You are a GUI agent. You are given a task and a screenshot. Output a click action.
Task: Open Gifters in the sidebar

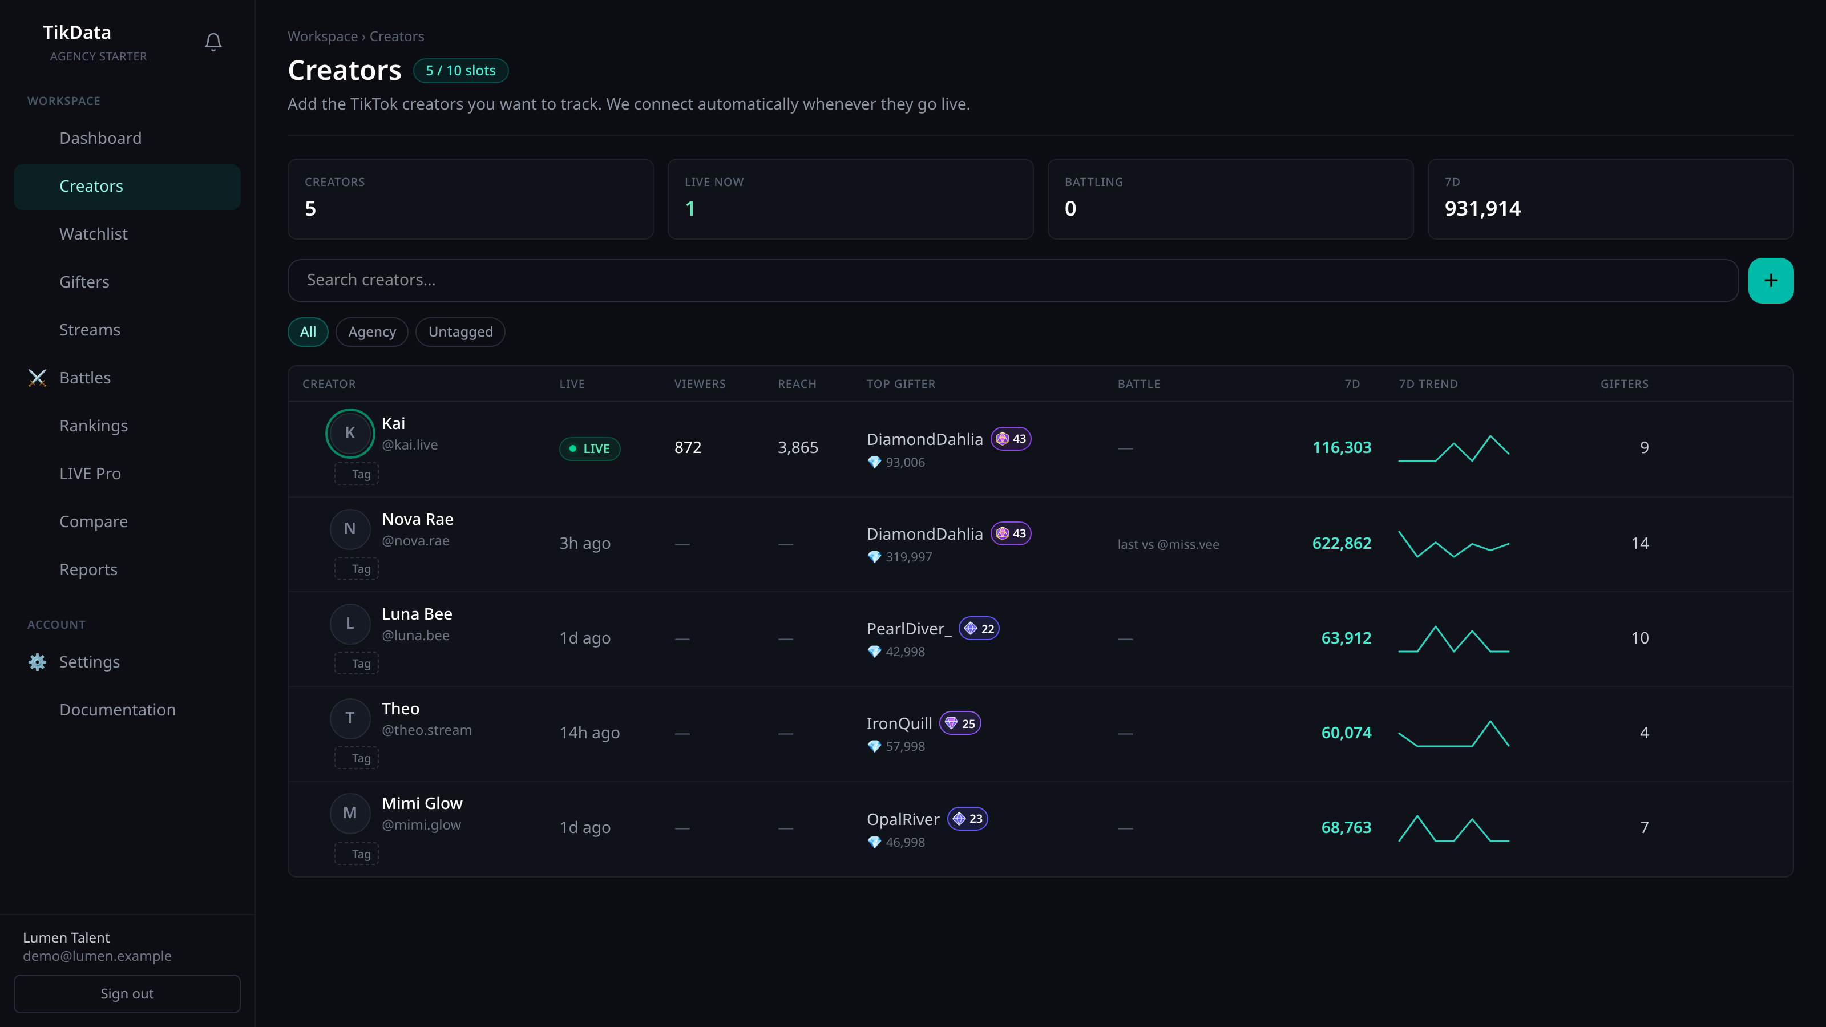point(127,282)
